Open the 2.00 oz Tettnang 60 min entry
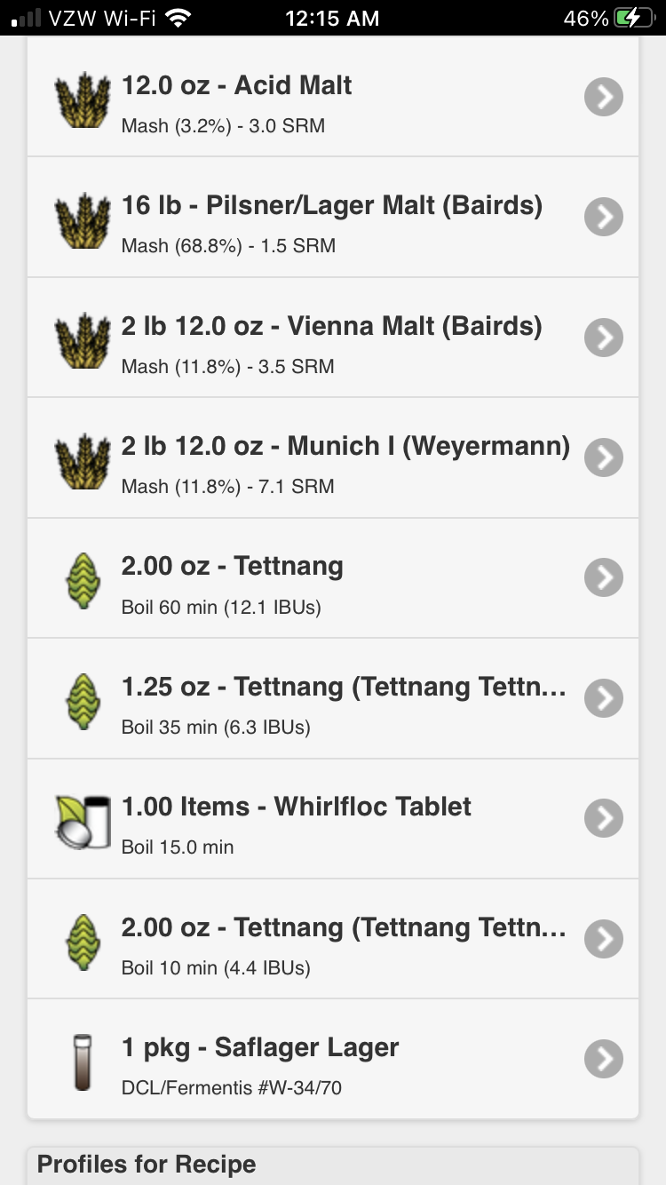 pos(333,578)
